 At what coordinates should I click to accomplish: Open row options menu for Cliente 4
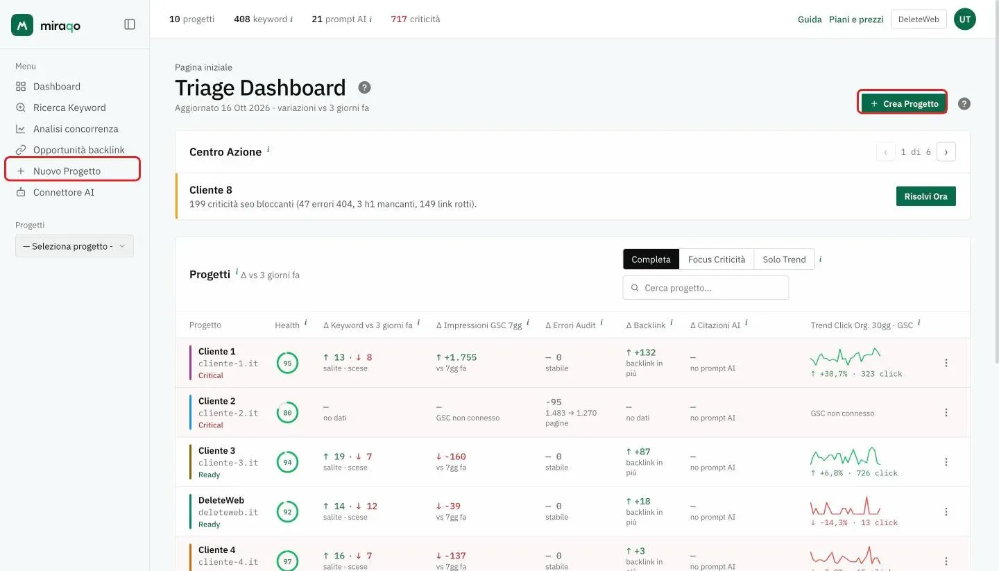pyautogui.click(x=946, y=561)
